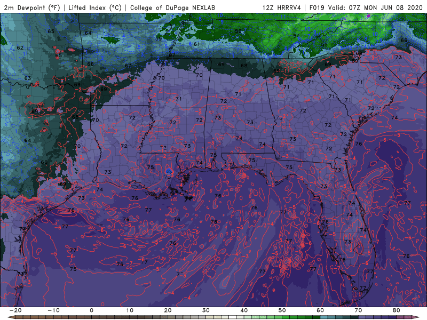Click the '50' label on the color scale

click(282, 310)
